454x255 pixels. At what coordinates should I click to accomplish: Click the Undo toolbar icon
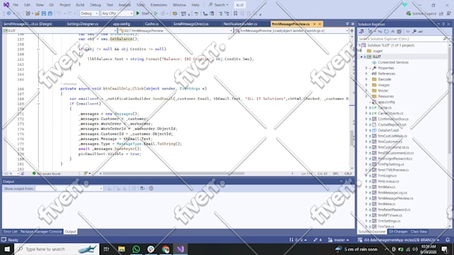pyautogui.click(x=59, y=13)
